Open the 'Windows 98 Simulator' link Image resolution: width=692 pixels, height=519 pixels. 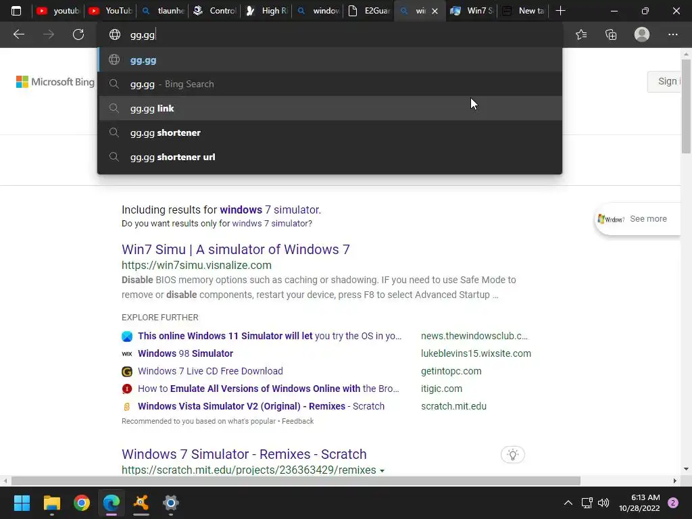pyautogui.click(x=185, y=353)
